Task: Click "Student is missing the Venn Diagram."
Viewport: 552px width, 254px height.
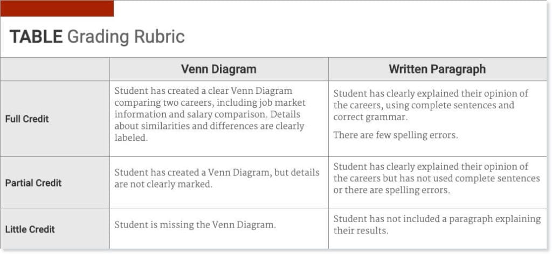Action: pos(195,225)
